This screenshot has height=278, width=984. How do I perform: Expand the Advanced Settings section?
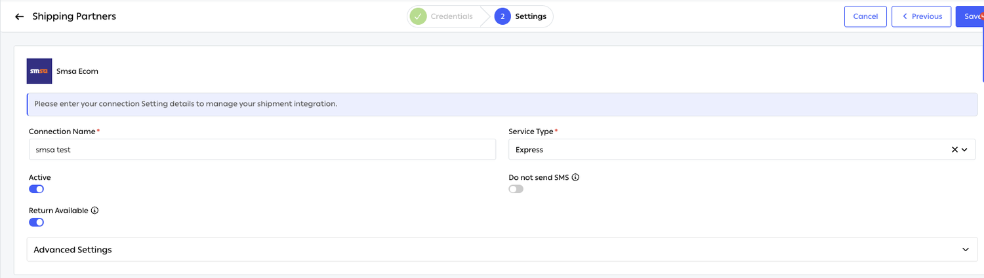502,250
